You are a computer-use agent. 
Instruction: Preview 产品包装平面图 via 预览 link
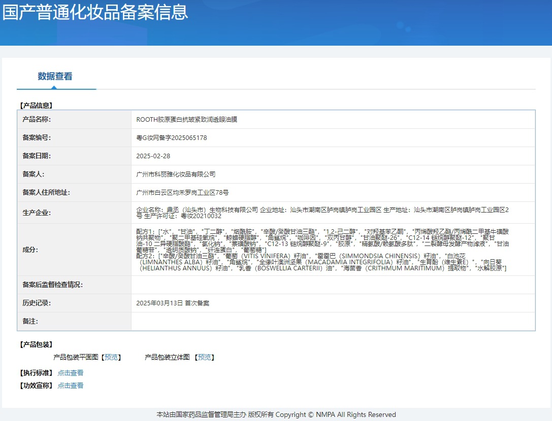coord(111,357)
